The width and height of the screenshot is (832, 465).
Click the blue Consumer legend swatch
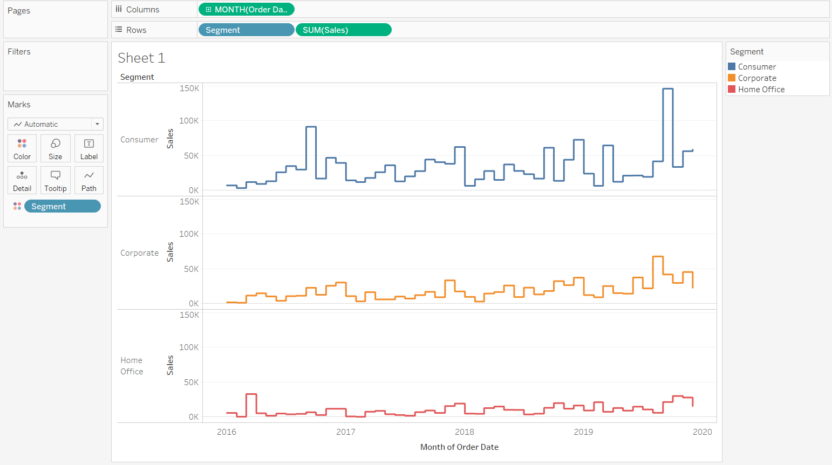(732, 66)
